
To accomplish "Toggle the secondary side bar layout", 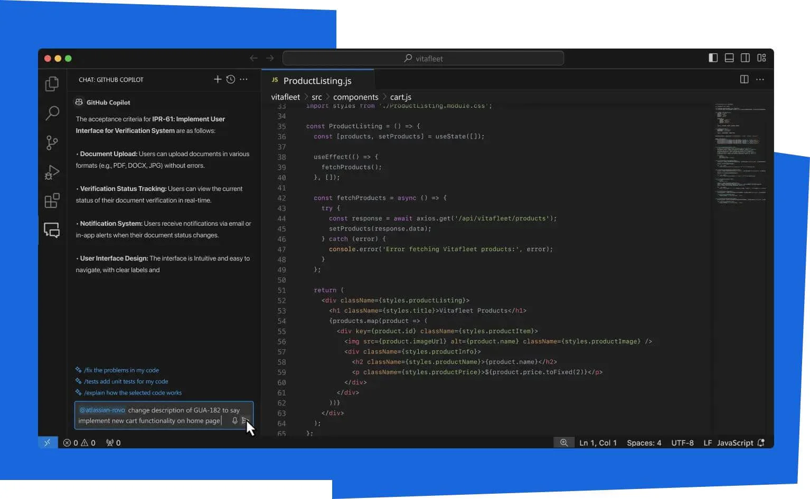I will pyautogui.click(x=745, y=58).
